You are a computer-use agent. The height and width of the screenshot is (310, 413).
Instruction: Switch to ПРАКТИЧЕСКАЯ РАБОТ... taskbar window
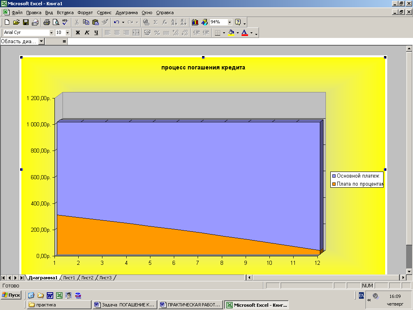[190, 305]
